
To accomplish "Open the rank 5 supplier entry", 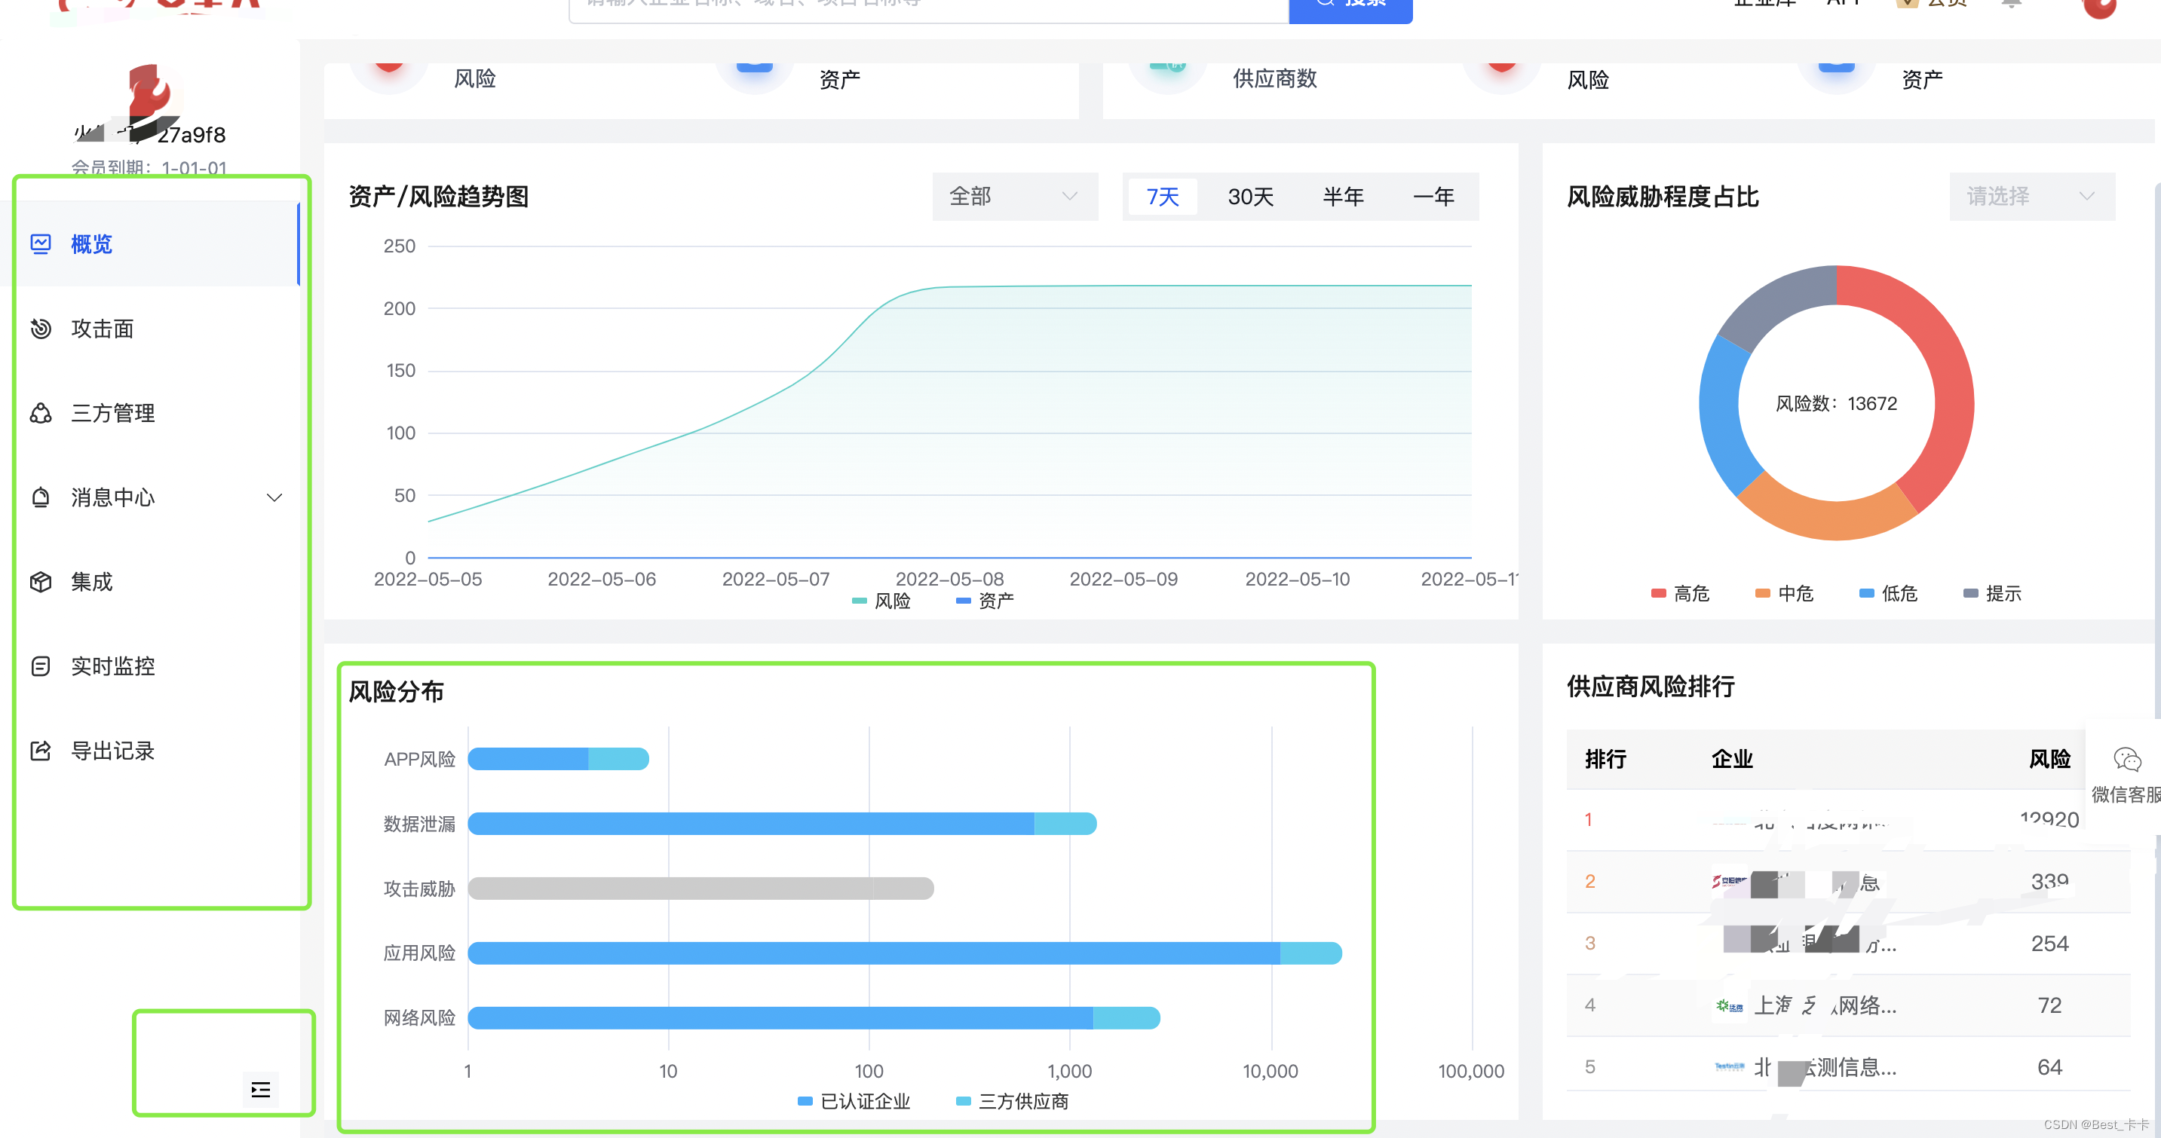I will [1825, 1068].
